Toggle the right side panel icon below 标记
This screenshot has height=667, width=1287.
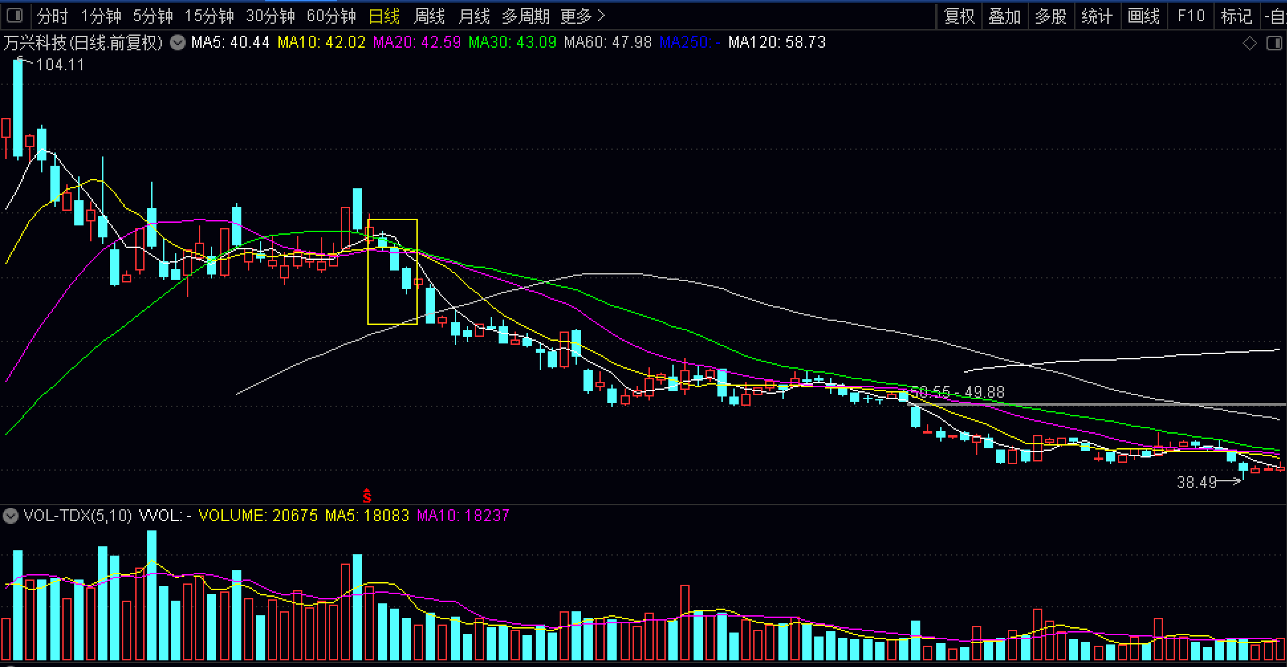(1274, 44)
